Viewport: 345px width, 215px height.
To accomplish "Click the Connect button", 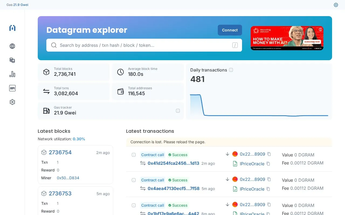I will pyautogui.click(x=230, y=30).
